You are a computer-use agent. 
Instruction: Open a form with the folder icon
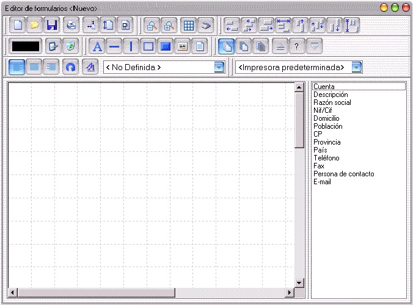pyautogui.click(x=34, y=25)
